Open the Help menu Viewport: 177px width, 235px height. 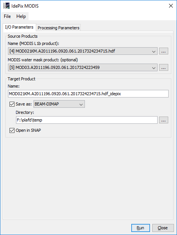pyautogui.click(x=21, y=16)
